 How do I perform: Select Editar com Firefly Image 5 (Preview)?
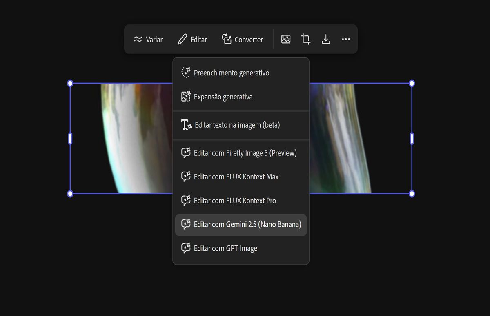241,153
